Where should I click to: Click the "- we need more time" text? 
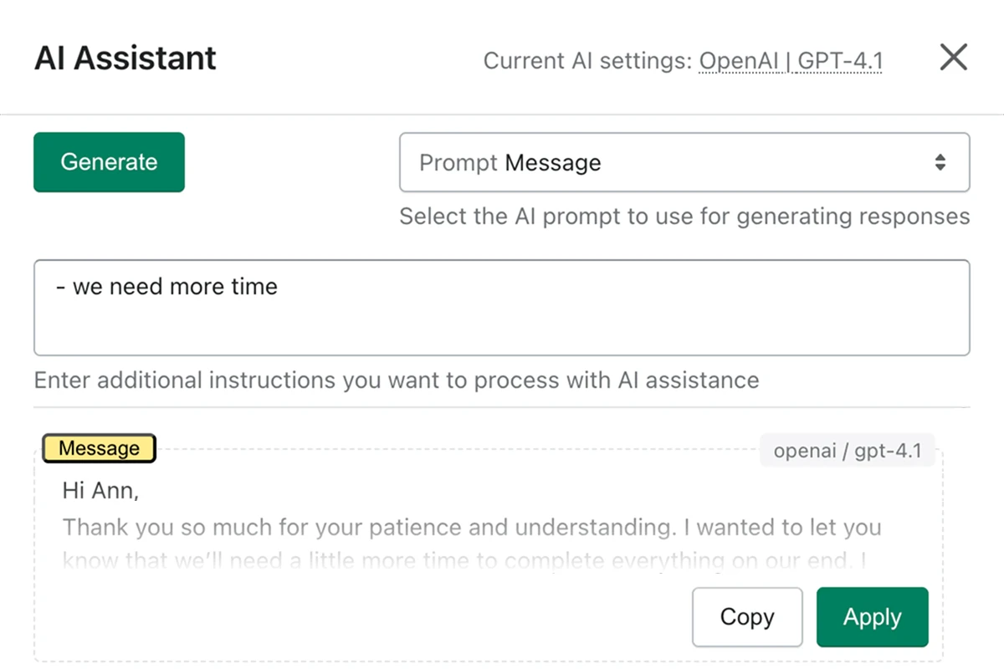[167, 287]
